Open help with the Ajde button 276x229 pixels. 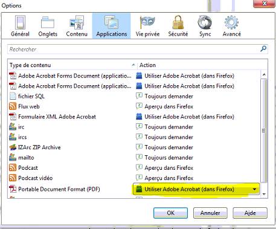coord(250,213)
